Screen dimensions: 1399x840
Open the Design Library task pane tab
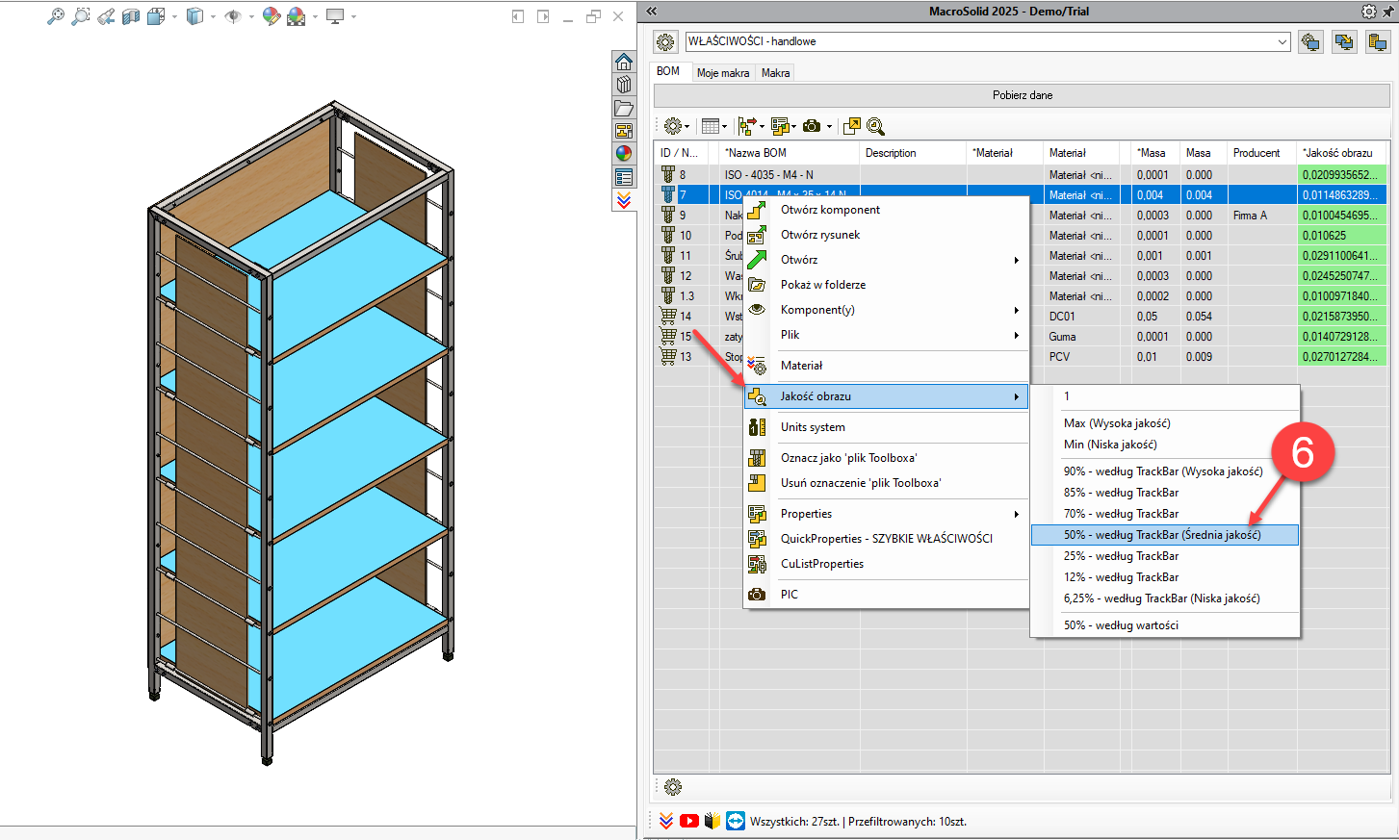tap(624, 85)
